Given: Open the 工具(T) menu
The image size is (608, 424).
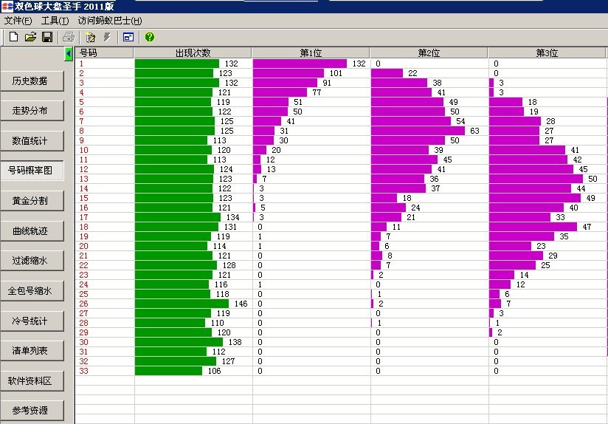Looking at the screenshot, I should tap(55, 21).
